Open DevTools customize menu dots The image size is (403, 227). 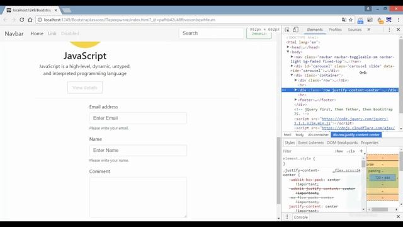pyautogui.click(x=389, y=30)
